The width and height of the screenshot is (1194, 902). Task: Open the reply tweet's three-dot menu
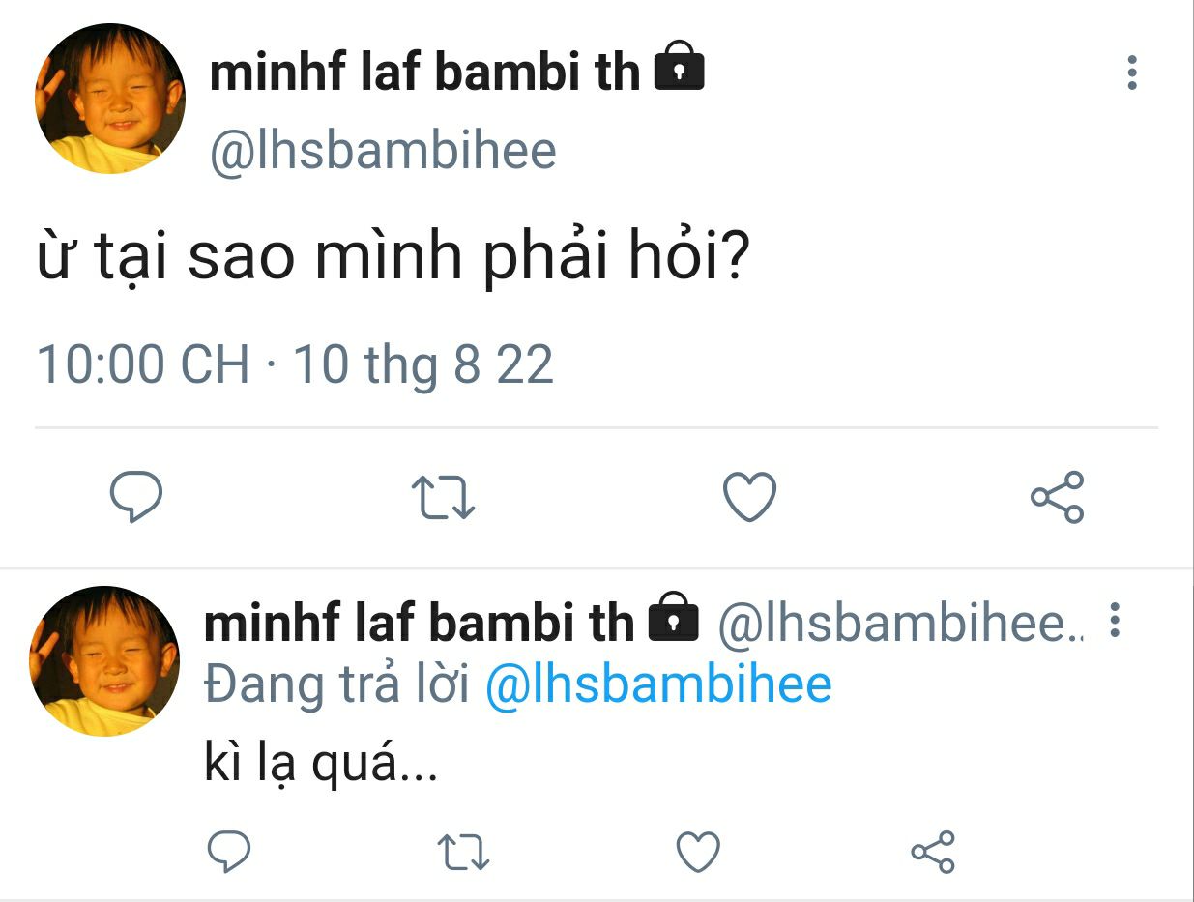pos(1115,621)
